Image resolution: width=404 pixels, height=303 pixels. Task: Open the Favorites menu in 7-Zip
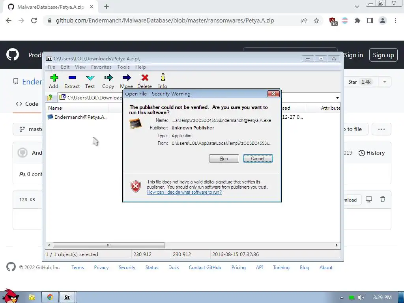(101, 67)
